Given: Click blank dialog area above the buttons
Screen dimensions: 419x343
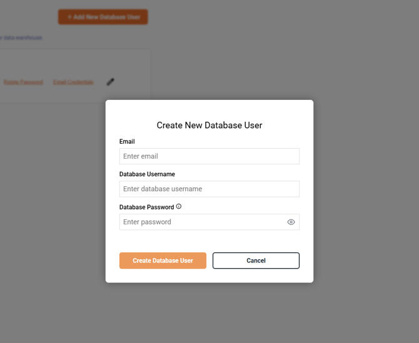Looking at the screenshot, I should (209, 241).
